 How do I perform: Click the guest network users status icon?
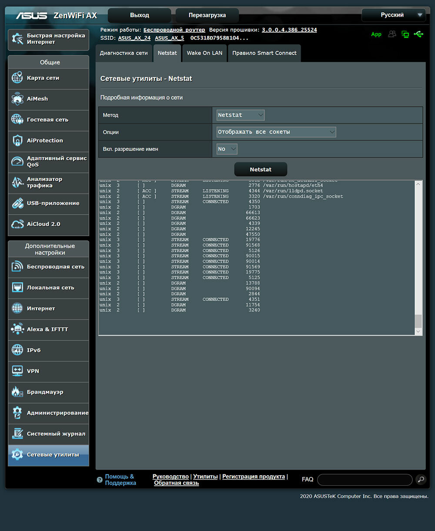(x=392, y=34)
